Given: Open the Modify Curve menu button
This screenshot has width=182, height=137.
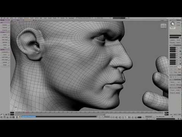Looking at the screenshot, I should pos(5,54).
